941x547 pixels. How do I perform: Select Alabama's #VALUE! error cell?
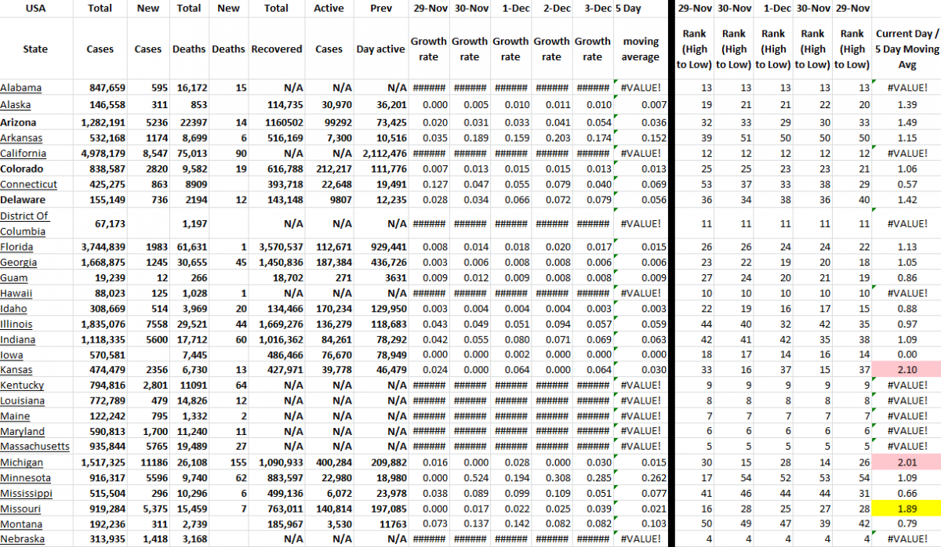coord(639,87)
